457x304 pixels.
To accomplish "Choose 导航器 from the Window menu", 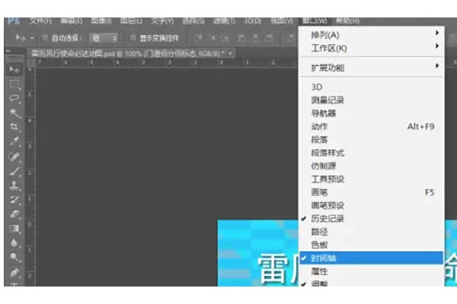I will [372, 113].
